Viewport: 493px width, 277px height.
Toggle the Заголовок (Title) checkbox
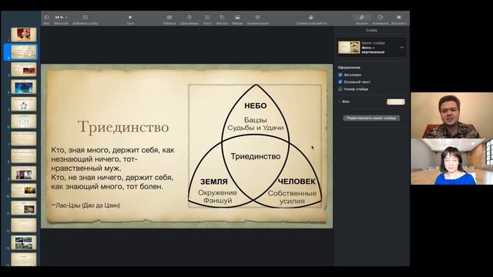tap(340, 75)
